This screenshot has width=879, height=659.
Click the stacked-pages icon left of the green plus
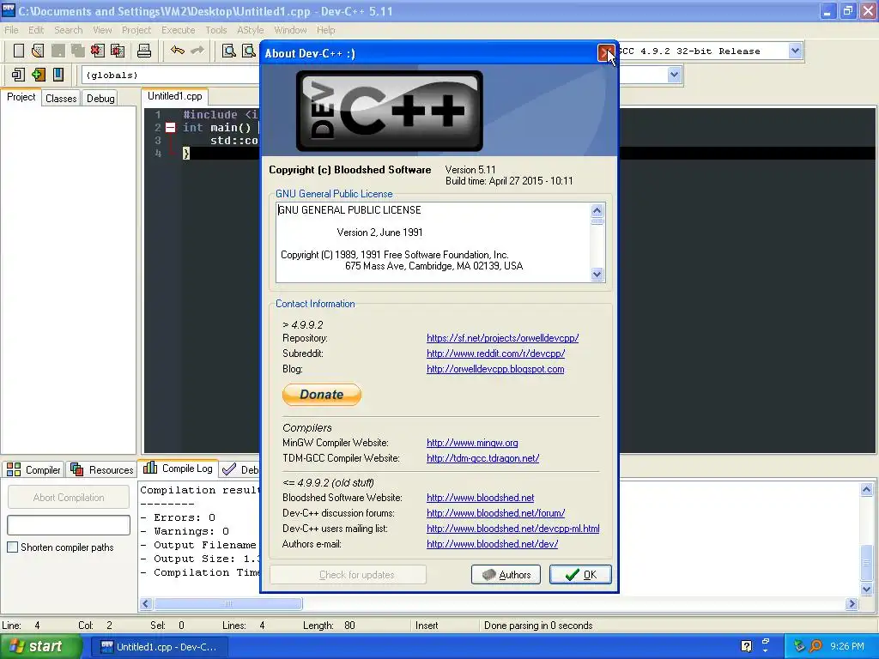click(x=18, y=75)
